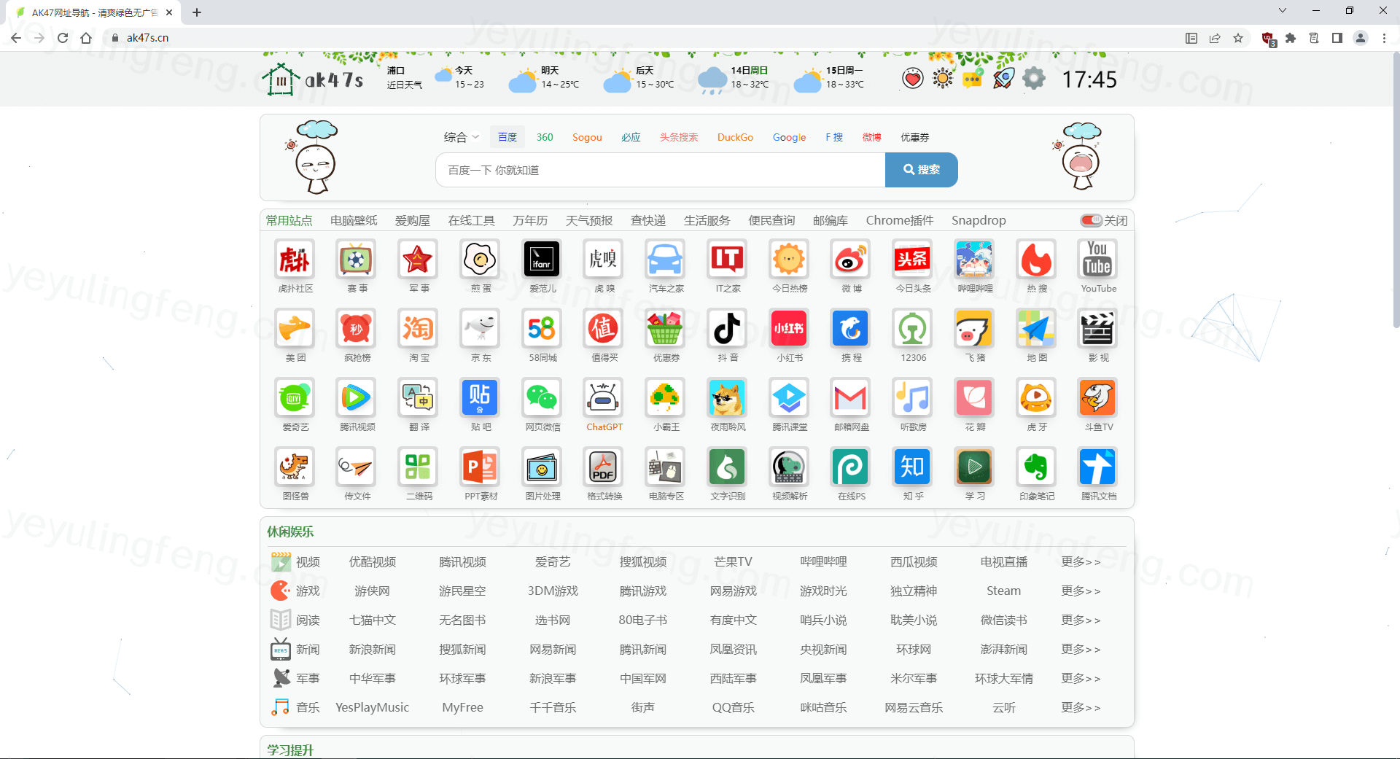
Task: Open the 抖音 TikTok icon
Action: [727, 329]
